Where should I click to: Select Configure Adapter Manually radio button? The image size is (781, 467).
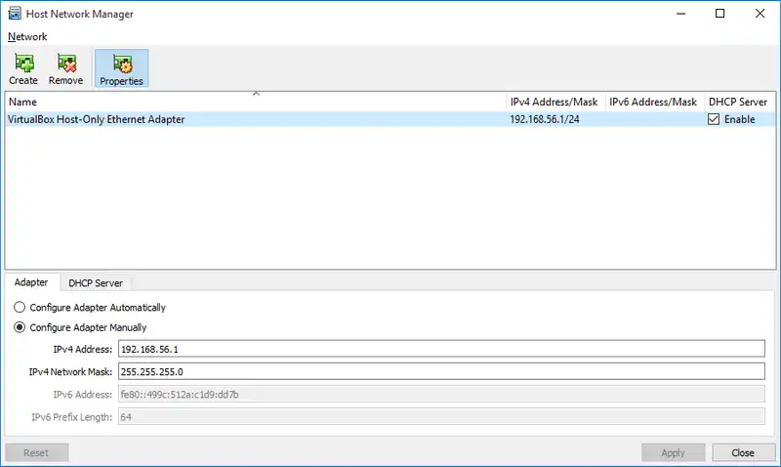point(20,327)
